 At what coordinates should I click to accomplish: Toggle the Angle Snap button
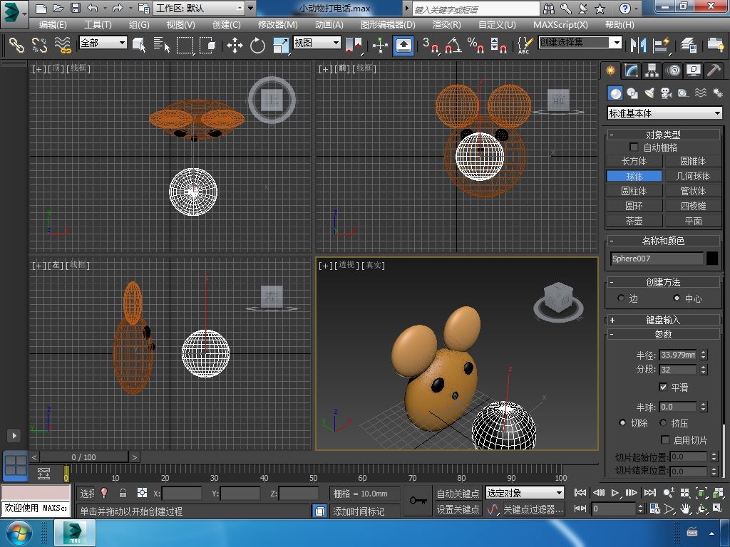tap(453, 45)
